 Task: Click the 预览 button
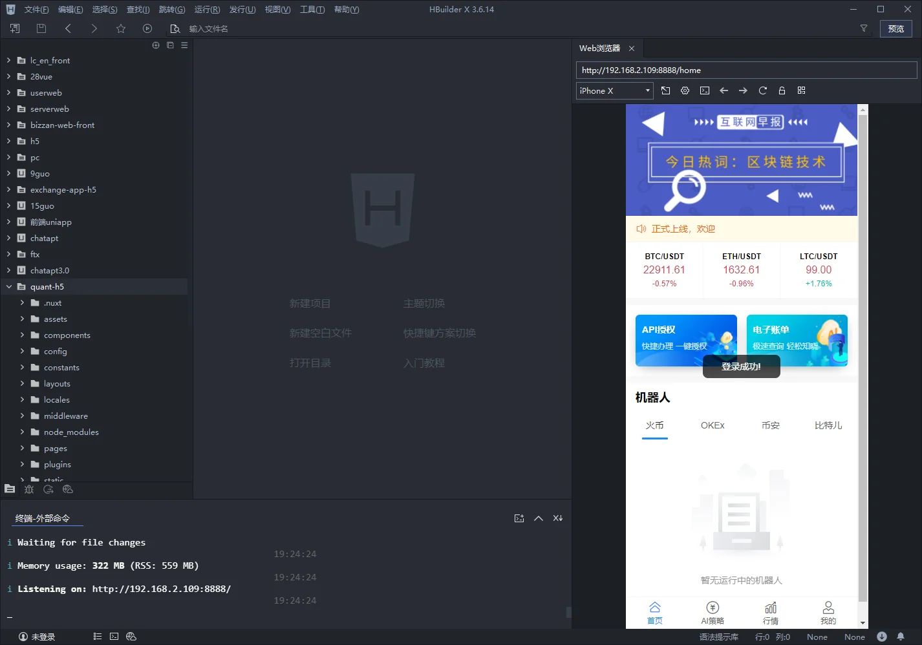point(895,28)
